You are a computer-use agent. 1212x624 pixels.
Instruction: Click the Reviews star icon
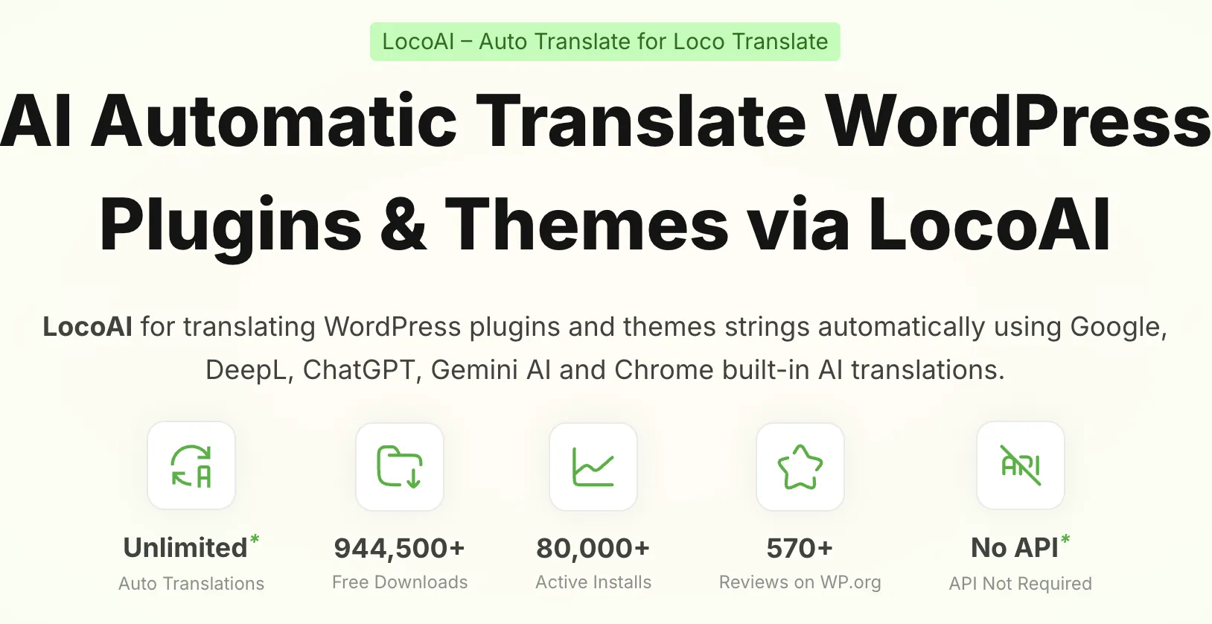[x=800, y=466]
